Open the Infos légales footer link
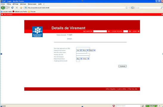The width and height of the screenshot is (163, 107). pos(111,89)
